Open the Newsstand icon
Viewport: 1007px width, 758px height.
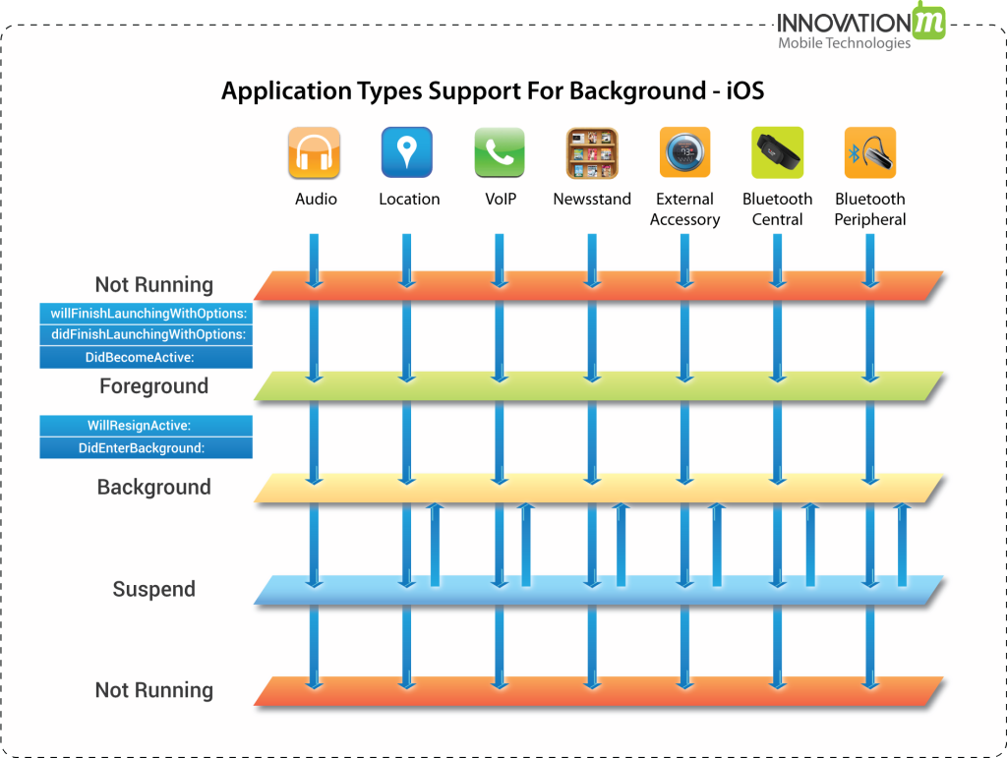pyautogui.click(x=591, y=152)
